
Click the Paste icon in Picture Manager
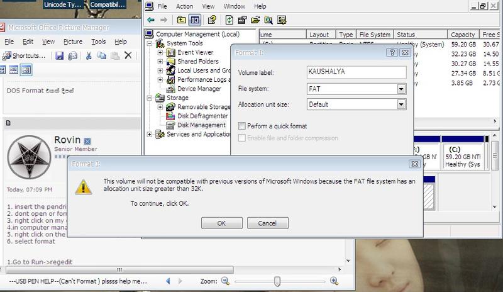(115, 55)
